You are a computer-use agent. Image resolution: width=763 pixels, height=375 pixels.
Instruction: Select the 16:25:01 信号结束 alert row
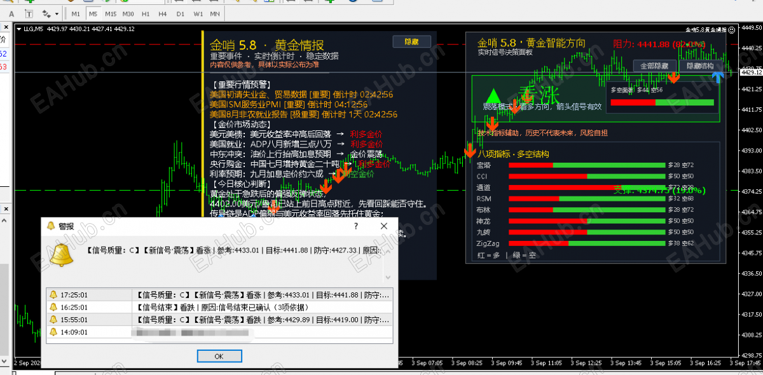tap(219, 307)
